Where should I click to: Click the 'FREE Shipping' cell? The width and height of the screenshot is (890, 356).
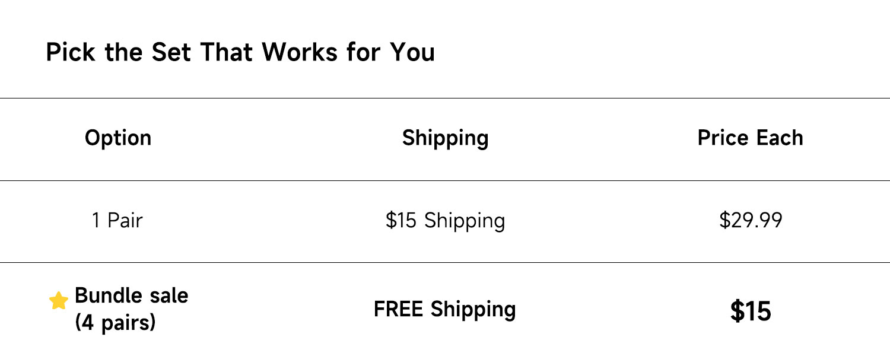pyautogui.click(x=444, y=310)
